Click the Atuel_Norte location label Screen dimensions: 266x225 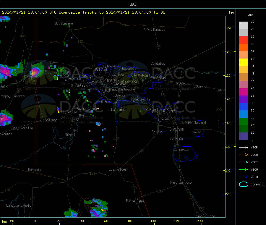coord(140,99)
